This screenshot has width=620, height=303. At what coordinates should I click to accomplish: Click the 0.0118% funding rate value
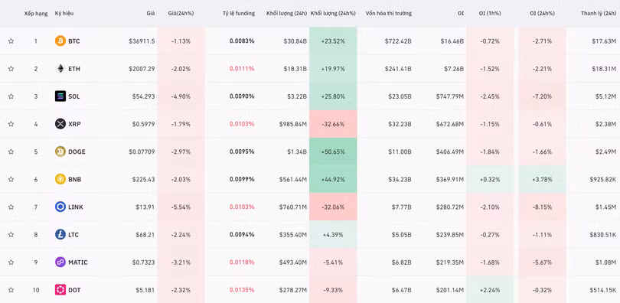tap(242, 262)
